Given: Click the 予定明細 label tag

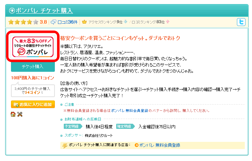Looking at the screenshot, I should pos(72,126).
